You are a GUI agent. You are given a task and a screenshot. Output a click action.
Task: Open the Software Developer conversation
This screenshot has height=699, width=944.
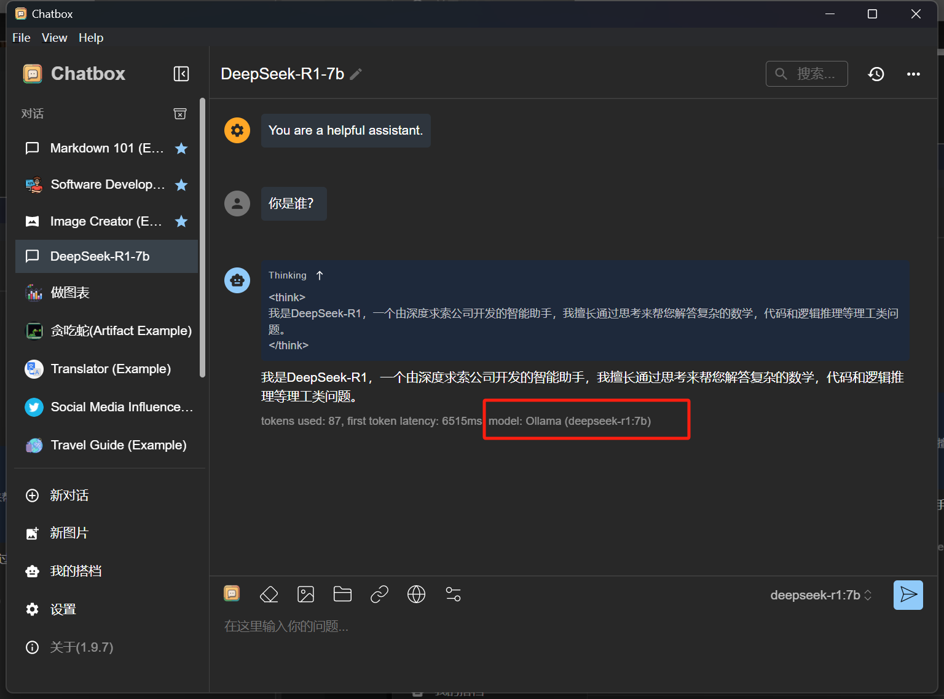tap(106, 184)
